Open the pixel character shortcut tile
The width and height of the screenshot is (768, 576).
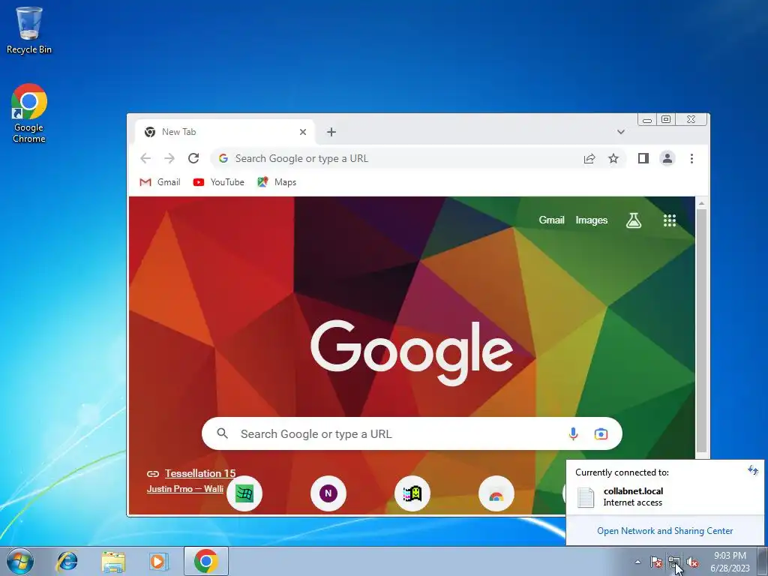tap(412, 493)
